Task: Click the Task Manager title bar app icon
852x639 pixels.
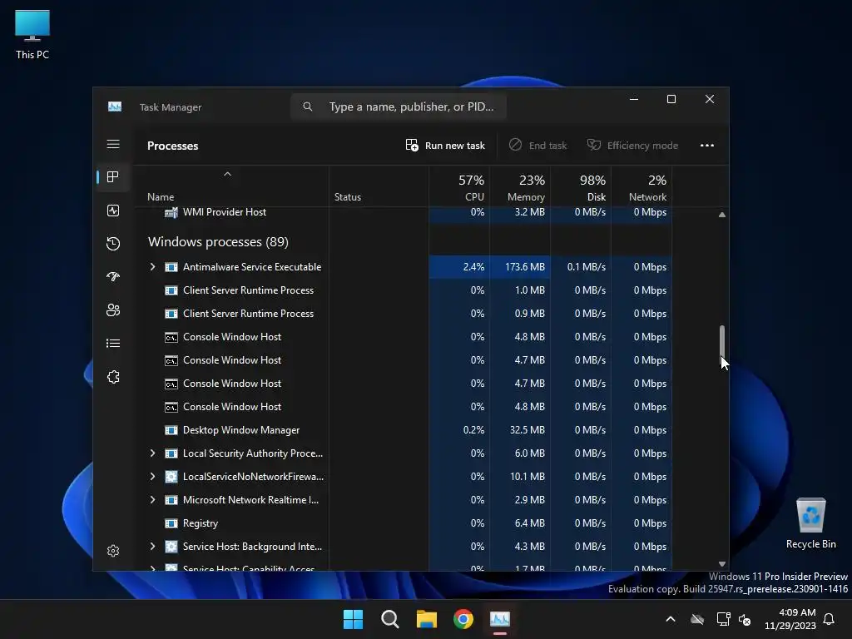Action: (115, 106)
